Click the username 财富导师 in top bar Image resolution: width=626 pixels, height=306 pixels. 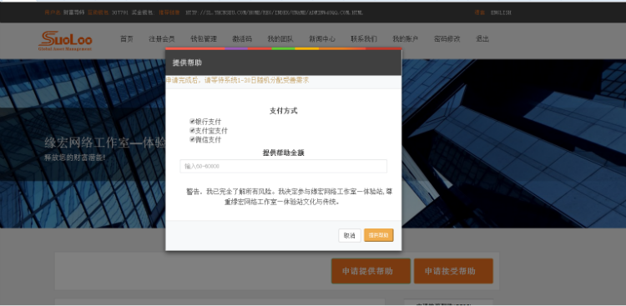73,13
